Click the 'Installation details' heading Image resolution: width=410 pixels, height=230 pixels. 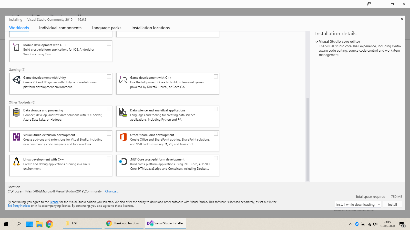point(336,33)
